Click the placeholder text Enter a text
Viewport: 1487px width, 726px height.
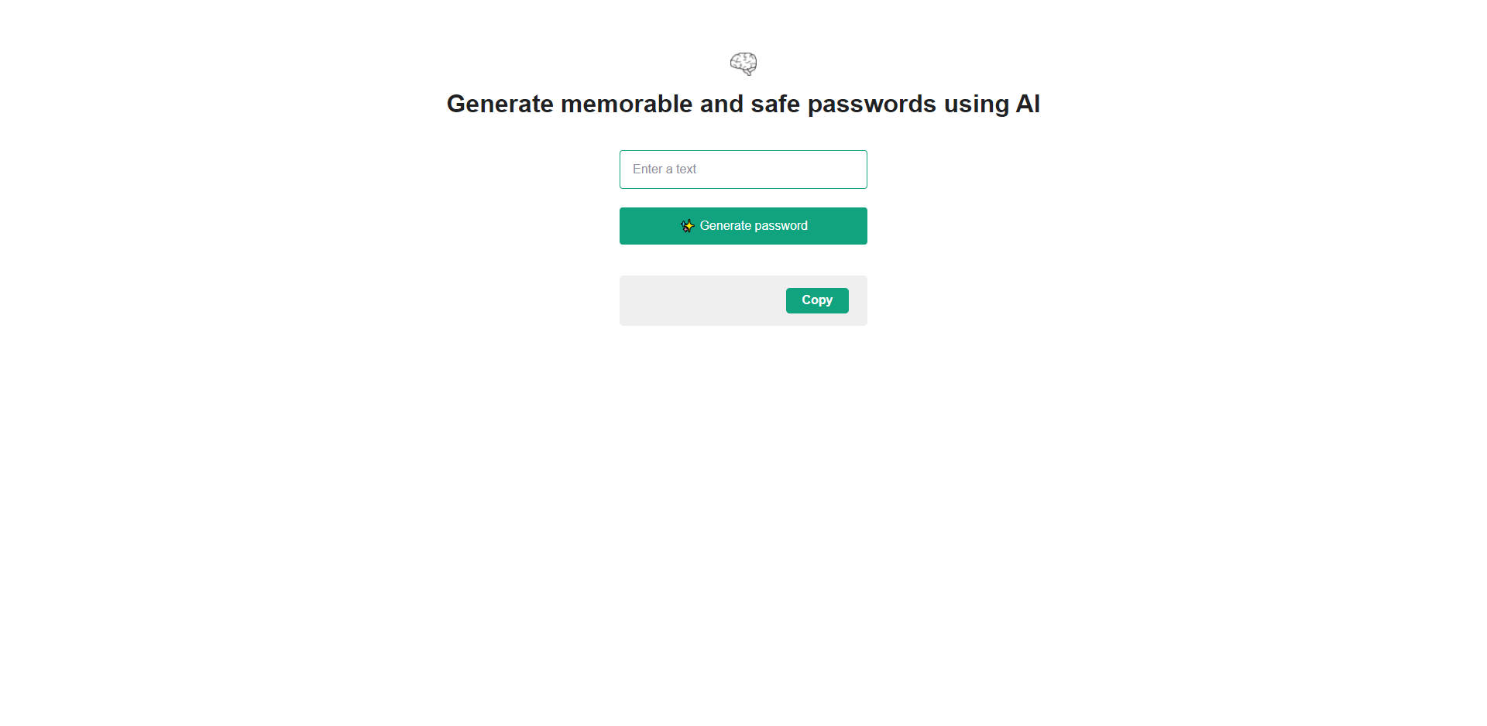[x=665, y=169]
